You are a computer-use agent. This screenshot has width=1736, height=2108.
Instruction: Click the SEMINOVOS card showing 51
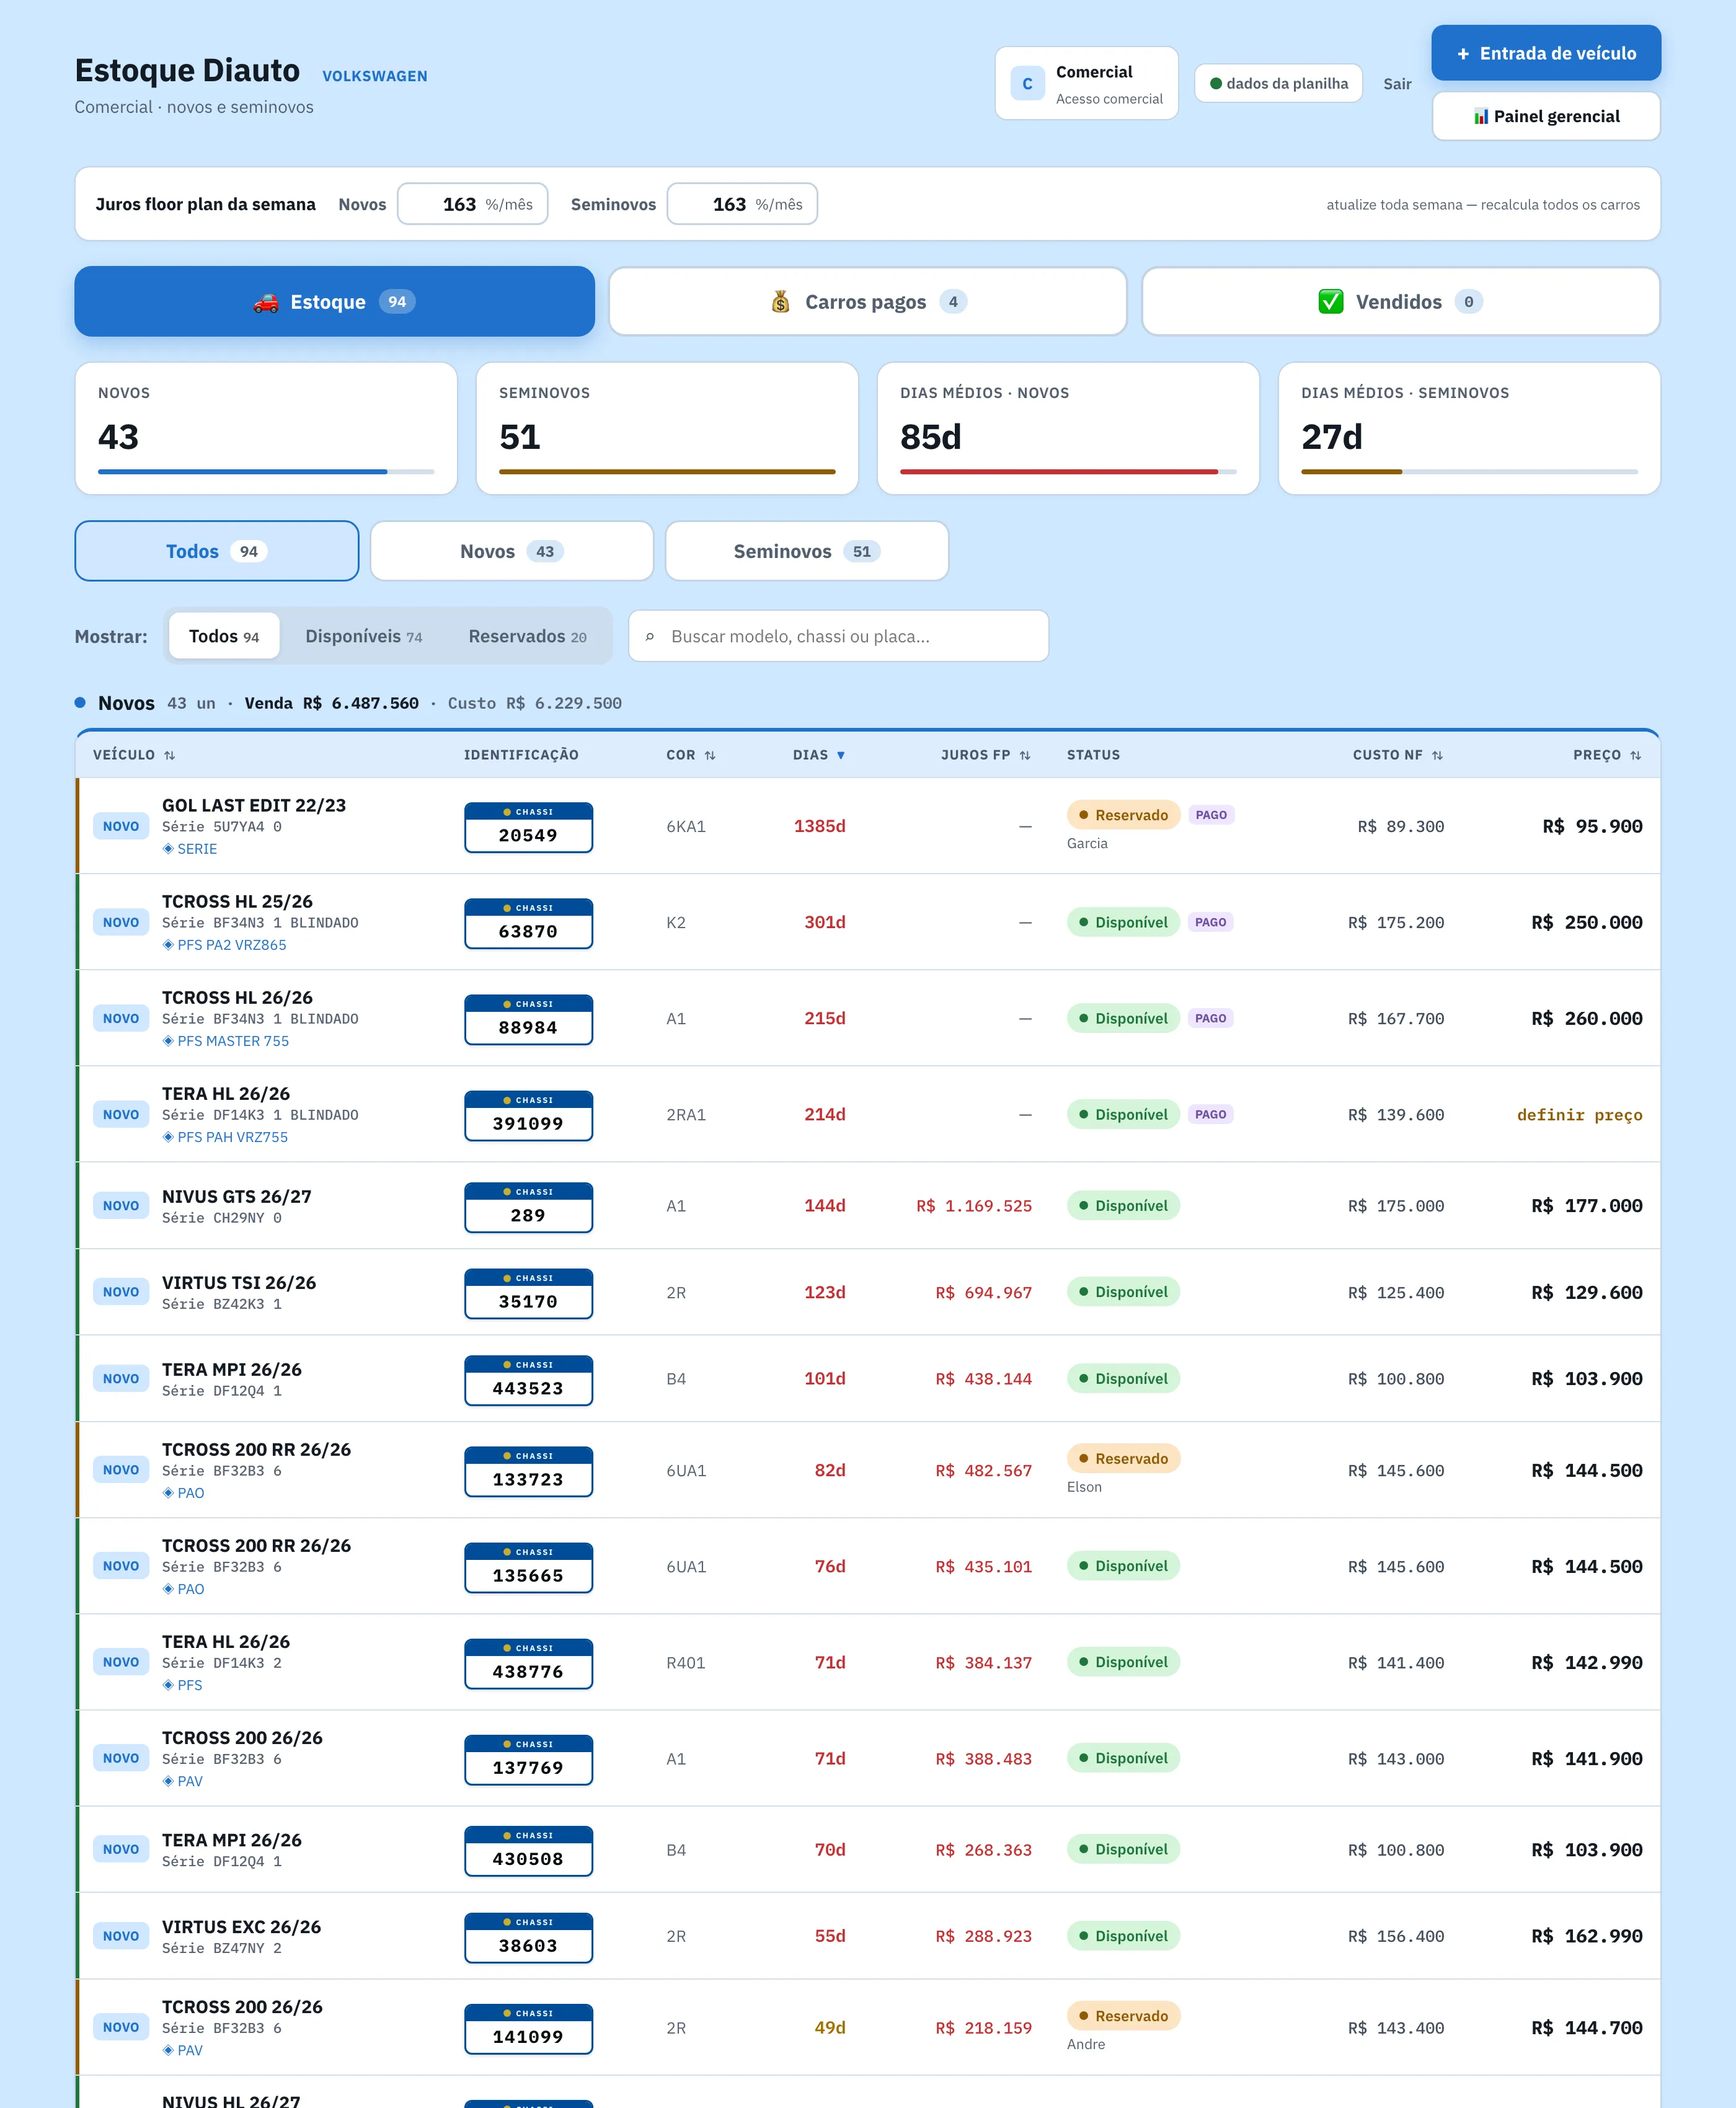(x=667, y=428)
